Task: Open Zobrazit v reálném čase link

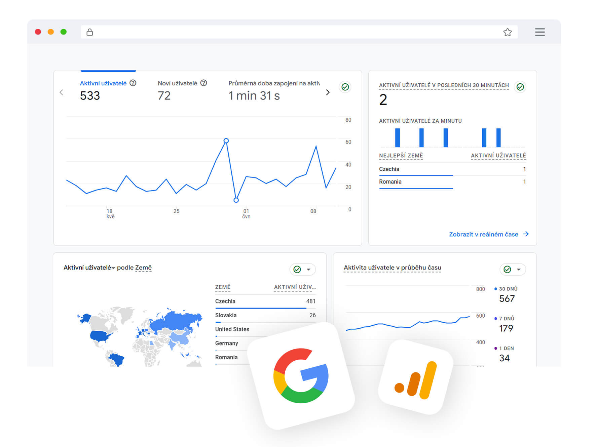Action: [x=489, y=234]
